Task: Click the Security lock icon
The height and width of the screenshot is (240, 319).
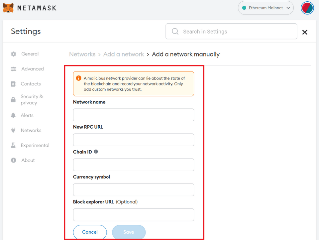Action: (x=13, y=100)
